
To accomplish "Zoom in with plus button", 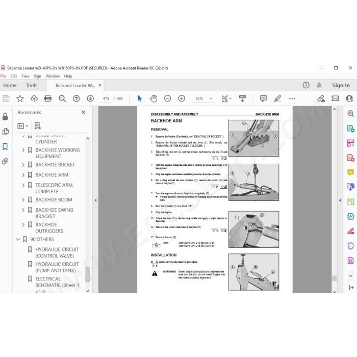I will tap(182, 98).
